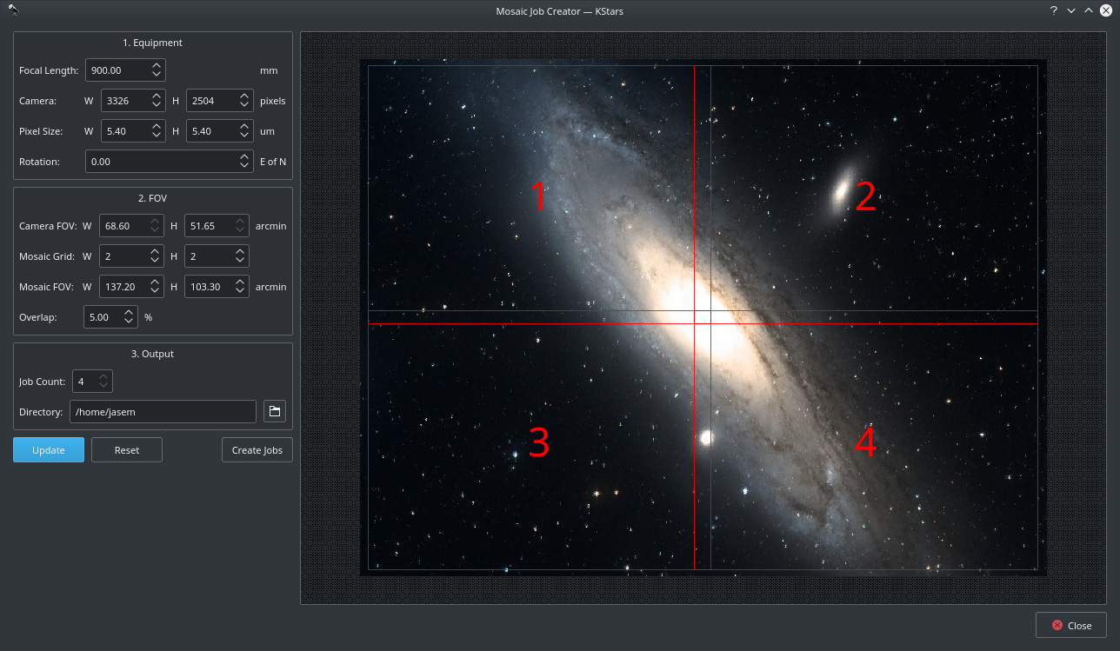Raise Overlap percentage using up stepper
Image resolution: width=1120 pixels, height=651 pixels.
tap(129, 312)
